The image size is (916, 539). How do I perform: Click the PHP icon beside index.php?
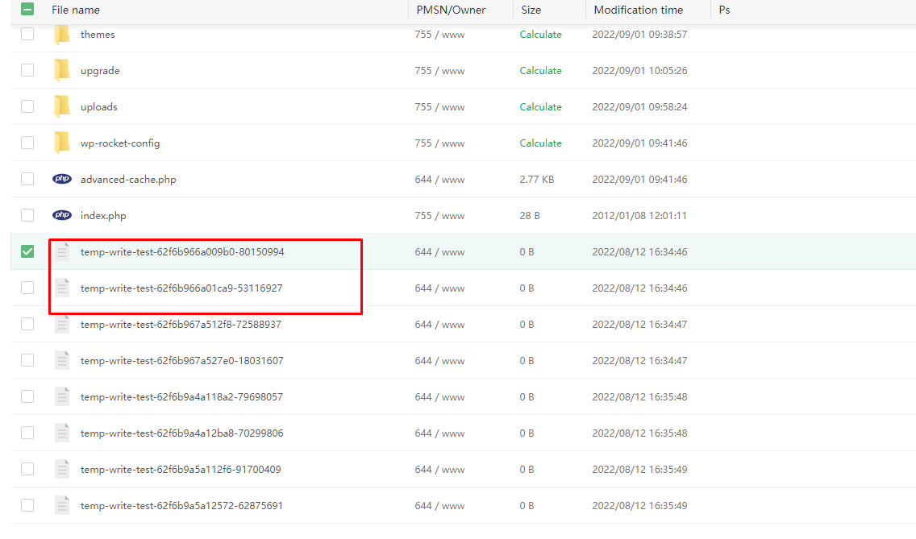[61, 215]
